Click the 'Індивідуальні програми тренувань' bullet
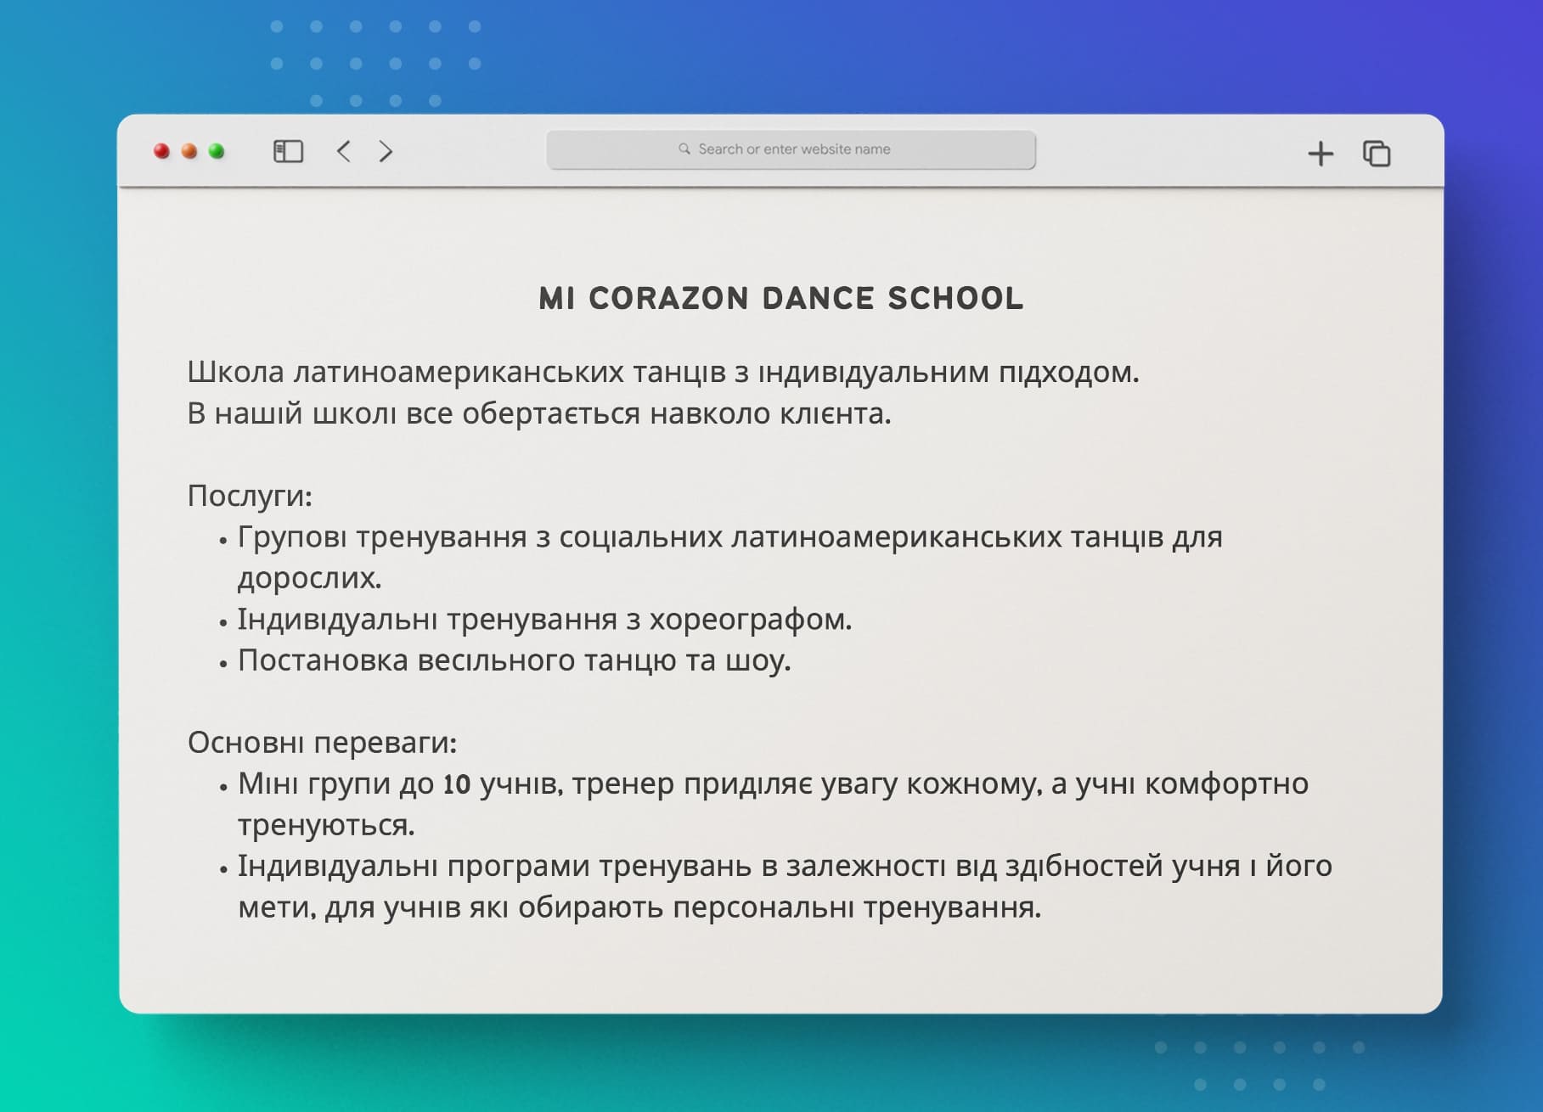The width and height of the screenshot is (1543, 1112). click(x=784, y=867)
